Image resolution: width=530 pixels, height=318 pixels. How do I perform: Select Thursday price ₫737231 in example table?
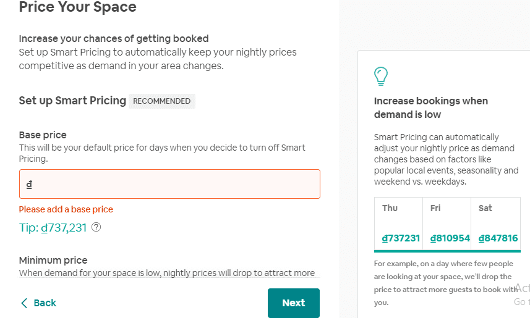pos(401,238)
